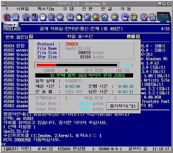This screenshot has width=173, height=153.
Task: Click the flower bouquet toolbar icon
Action: (51, 17)
